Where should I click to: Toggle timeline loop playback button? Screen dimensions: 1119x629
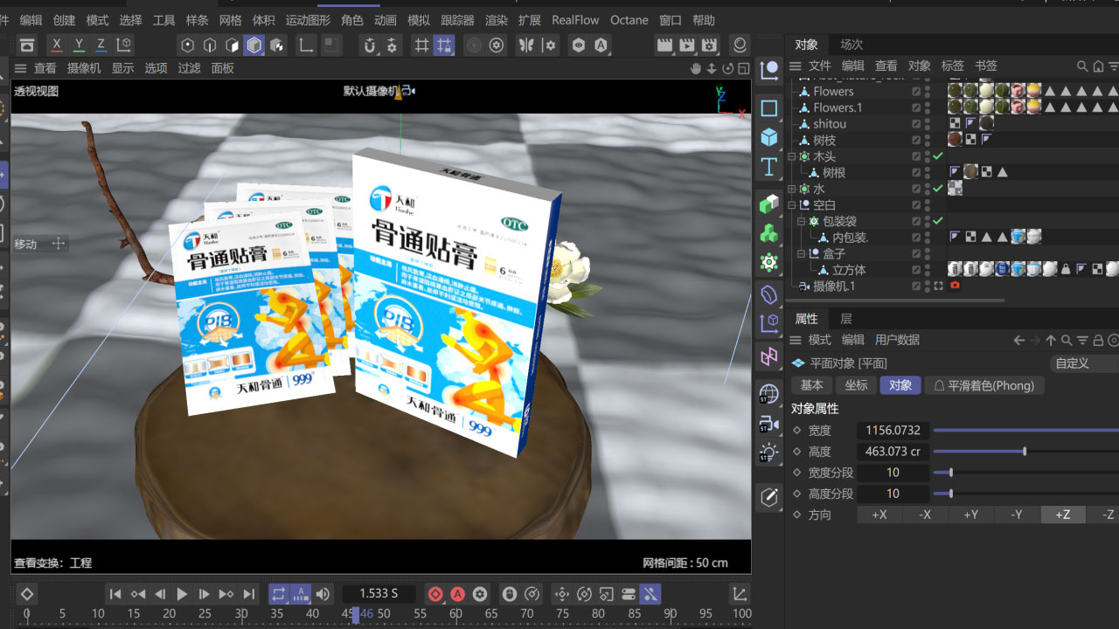coord(278,594)
